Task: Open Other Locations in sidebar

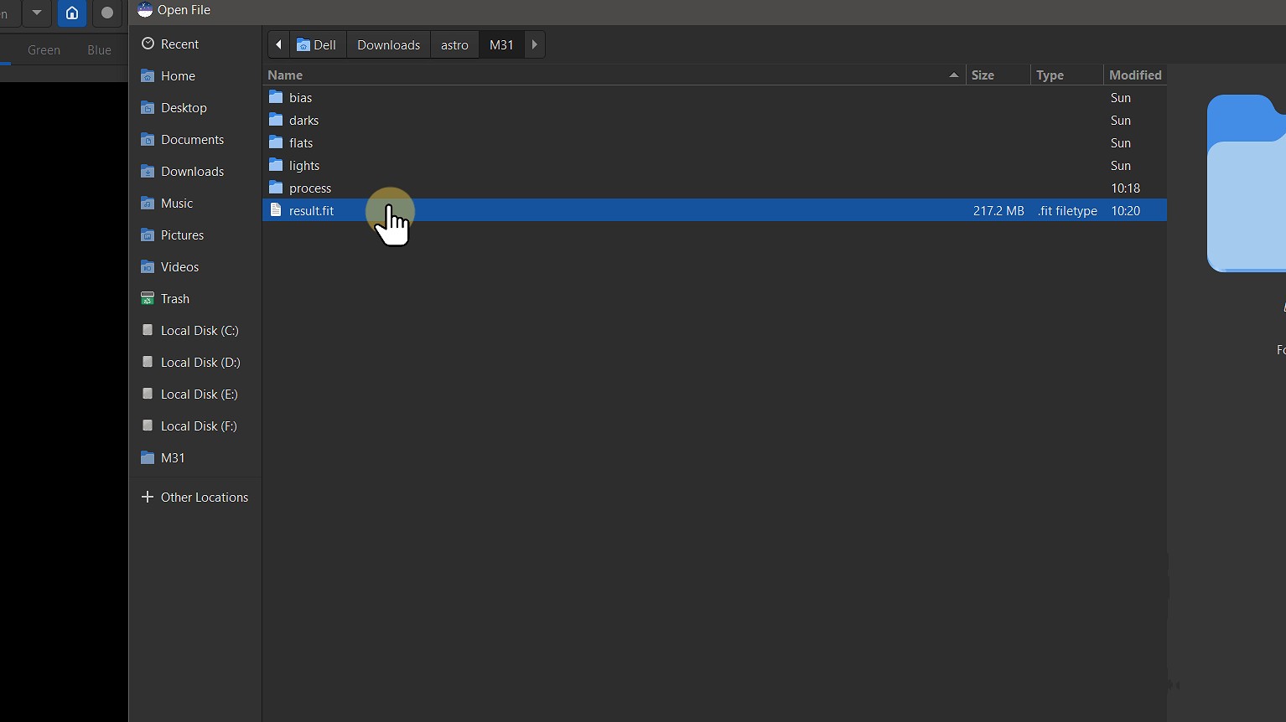Action: point(204,498)
